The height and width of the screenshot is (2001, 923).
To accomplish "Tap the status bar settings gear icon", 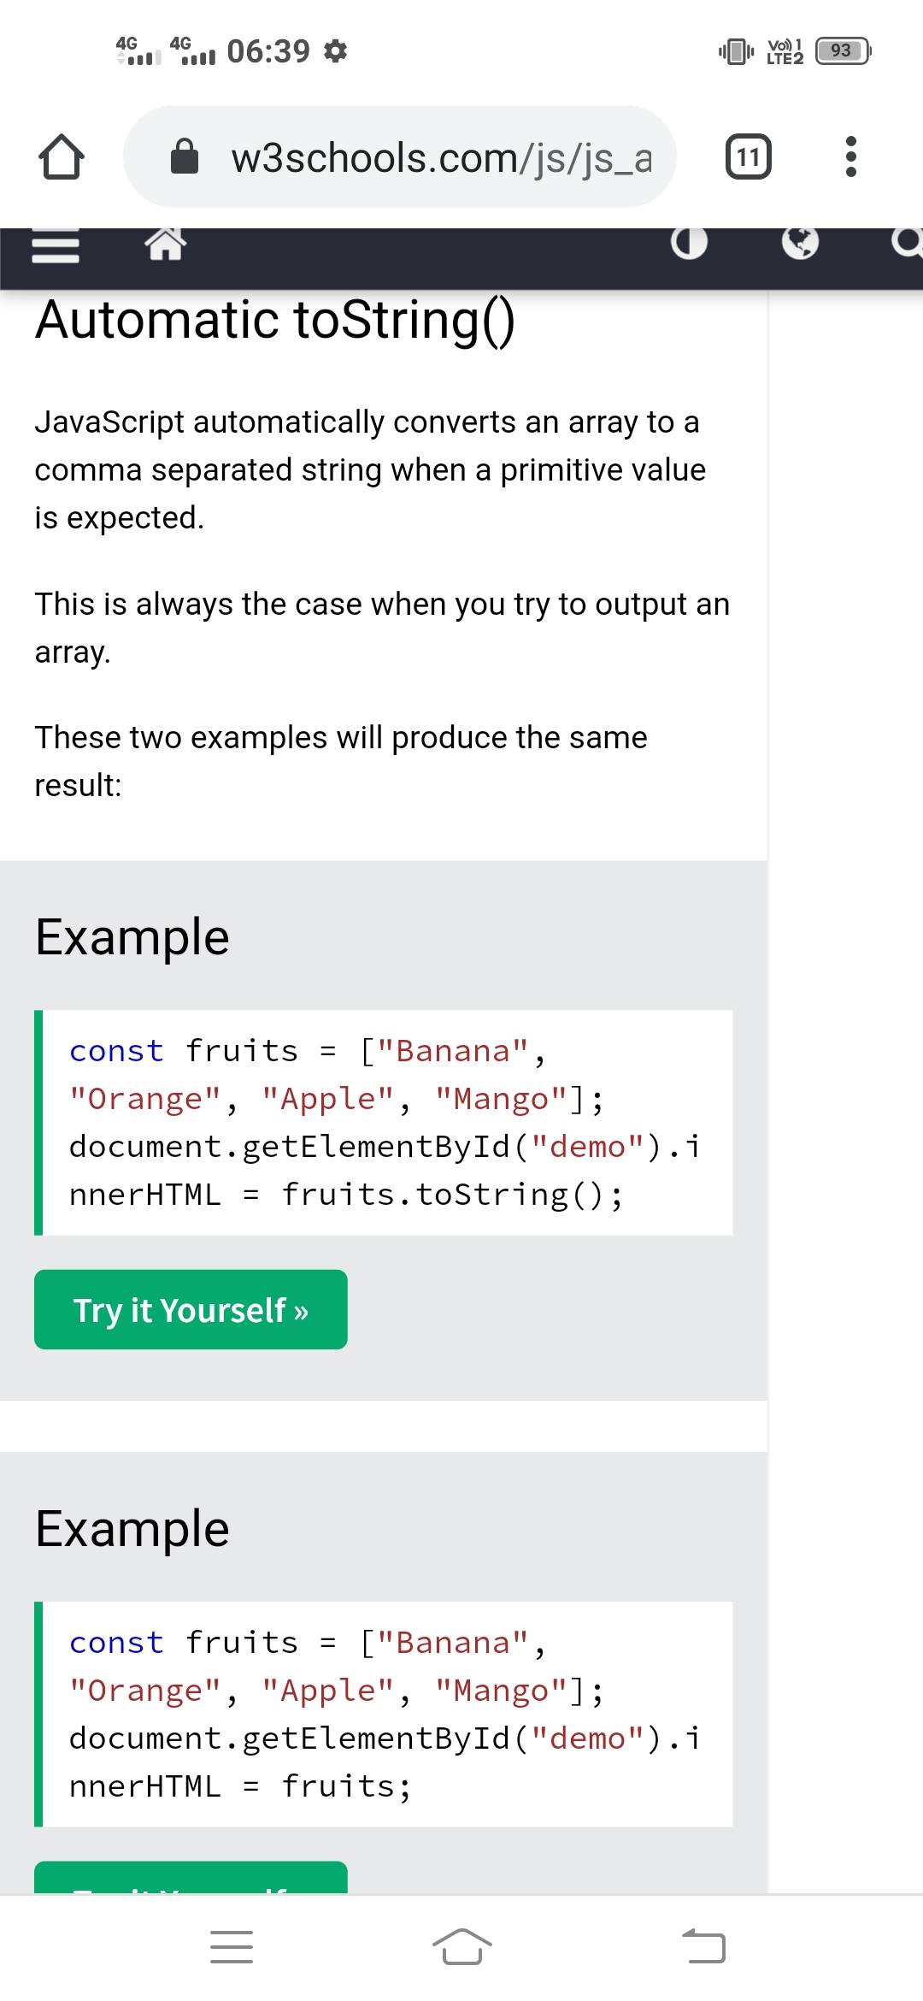I will pos(336,51).
